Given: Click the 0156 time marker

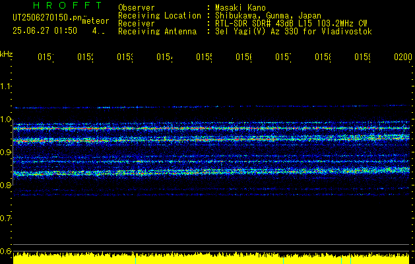Looking at the screenshot, I should coord(244,57).
